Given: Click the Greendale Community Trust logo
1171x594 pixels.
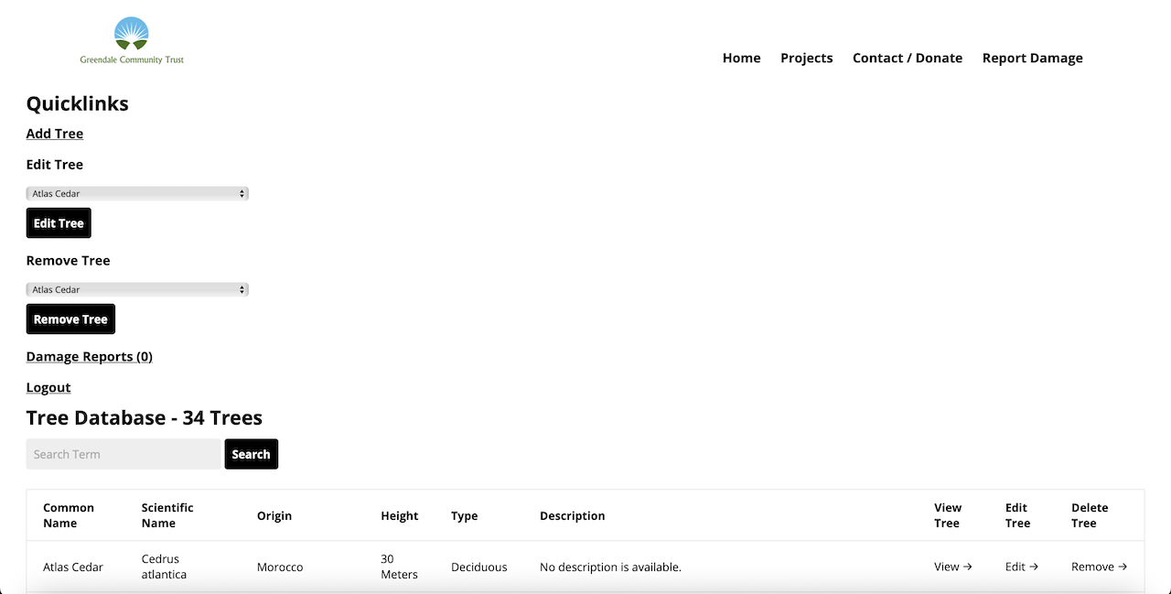Looking at the screenshot, I should pos(132,38).
